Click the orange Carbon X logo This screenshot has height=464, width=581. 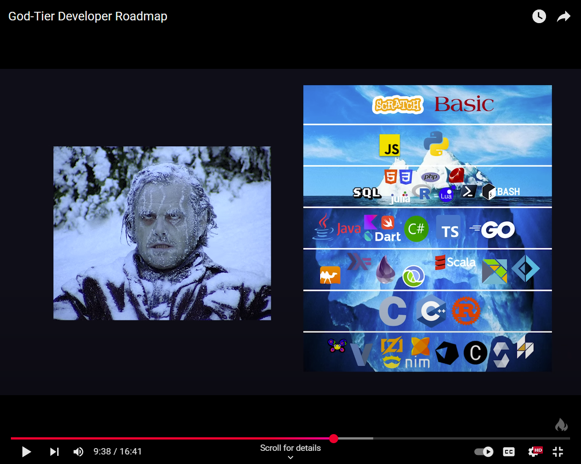420,346
